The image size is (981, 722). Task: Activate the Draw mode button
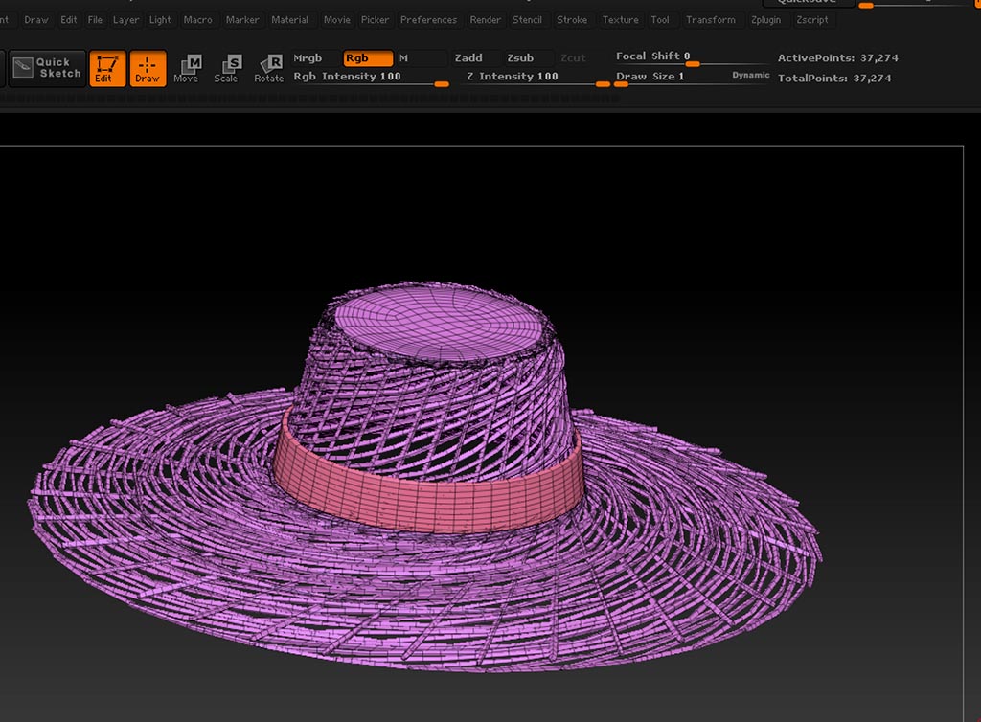(x=148, y=69)
